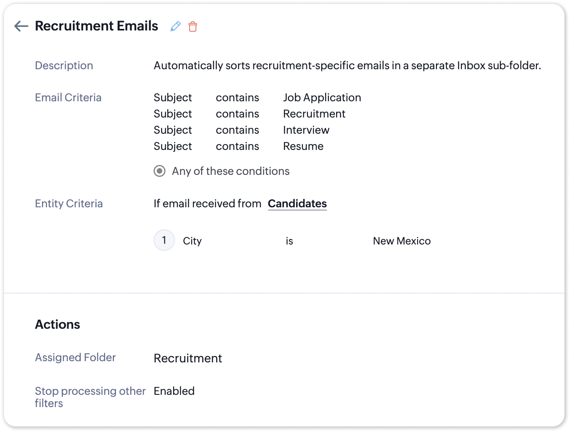
Task: Click the pencil icon to edit filter
Action: pos(175,27)
